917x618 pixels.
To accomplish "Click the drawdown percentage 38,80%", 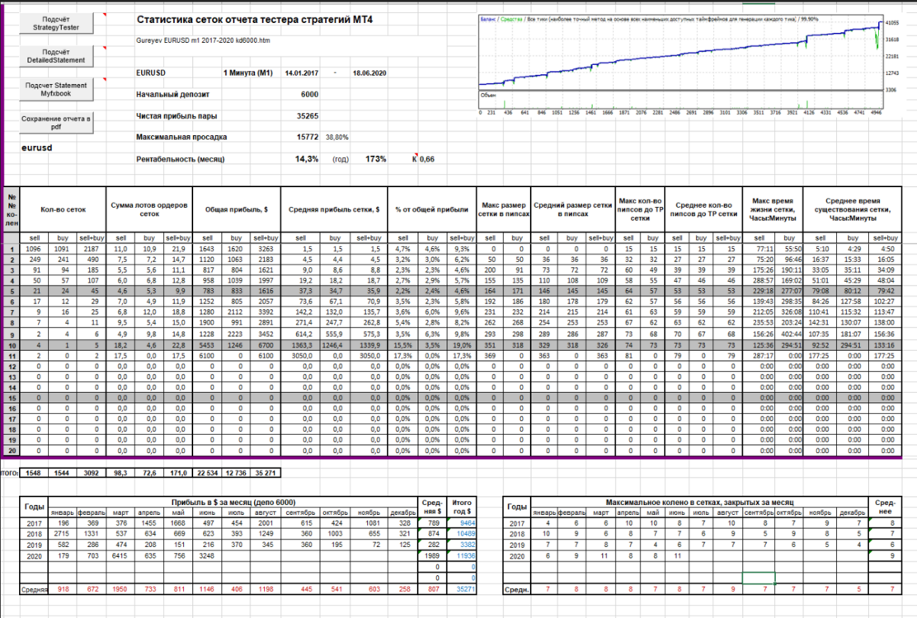I will pos(337,138).
